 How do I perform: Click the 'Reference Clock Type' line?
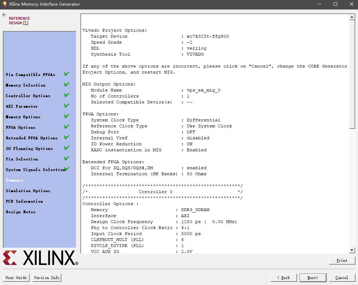161,126
